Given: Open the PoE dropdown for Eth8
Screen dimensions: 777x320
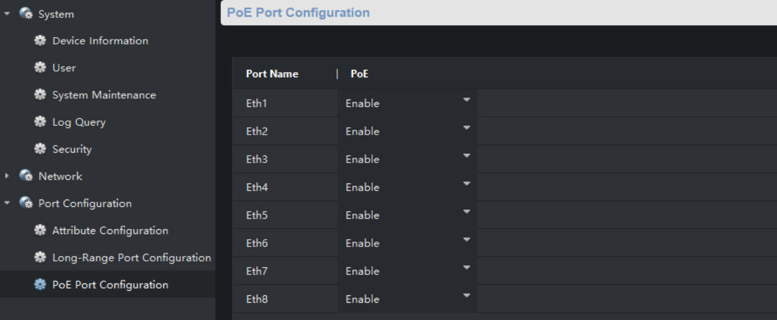Looking at the screenshot, I should (466, 296).
